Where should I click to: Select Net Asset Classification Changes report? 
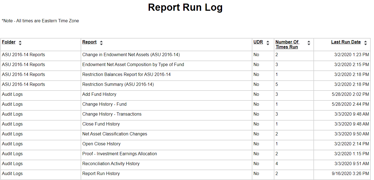(115, 134)
